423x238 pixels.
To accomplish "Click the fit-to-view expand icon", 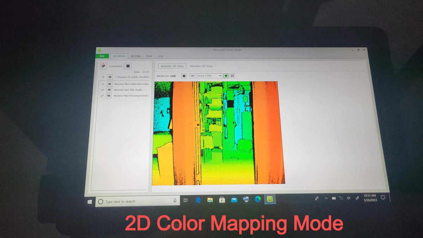I will [232, 76].
